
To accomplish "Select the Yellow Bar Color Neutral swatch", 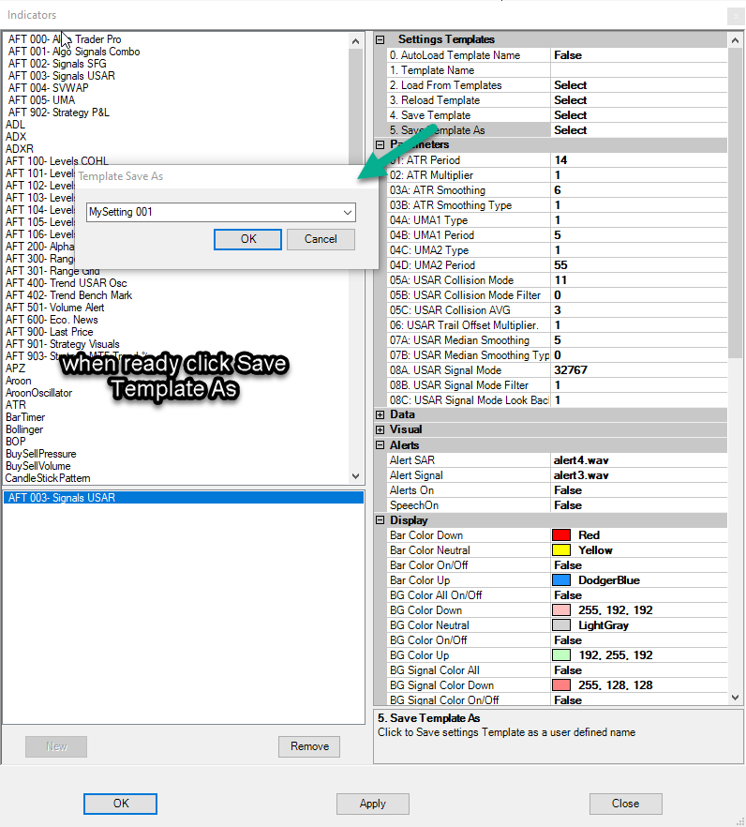I will click(560, 550).
